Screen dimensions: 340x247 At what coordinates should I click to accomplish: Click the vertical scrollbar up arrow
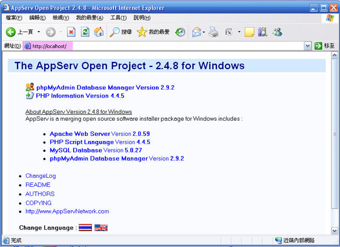tap(334, 56)
